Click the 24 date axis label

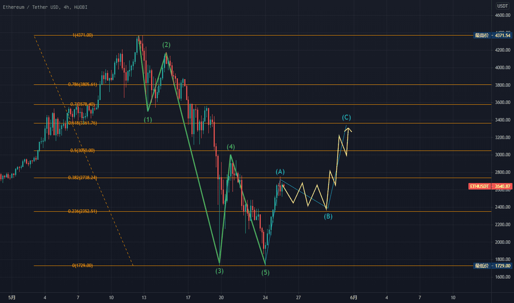pos(265,297)
